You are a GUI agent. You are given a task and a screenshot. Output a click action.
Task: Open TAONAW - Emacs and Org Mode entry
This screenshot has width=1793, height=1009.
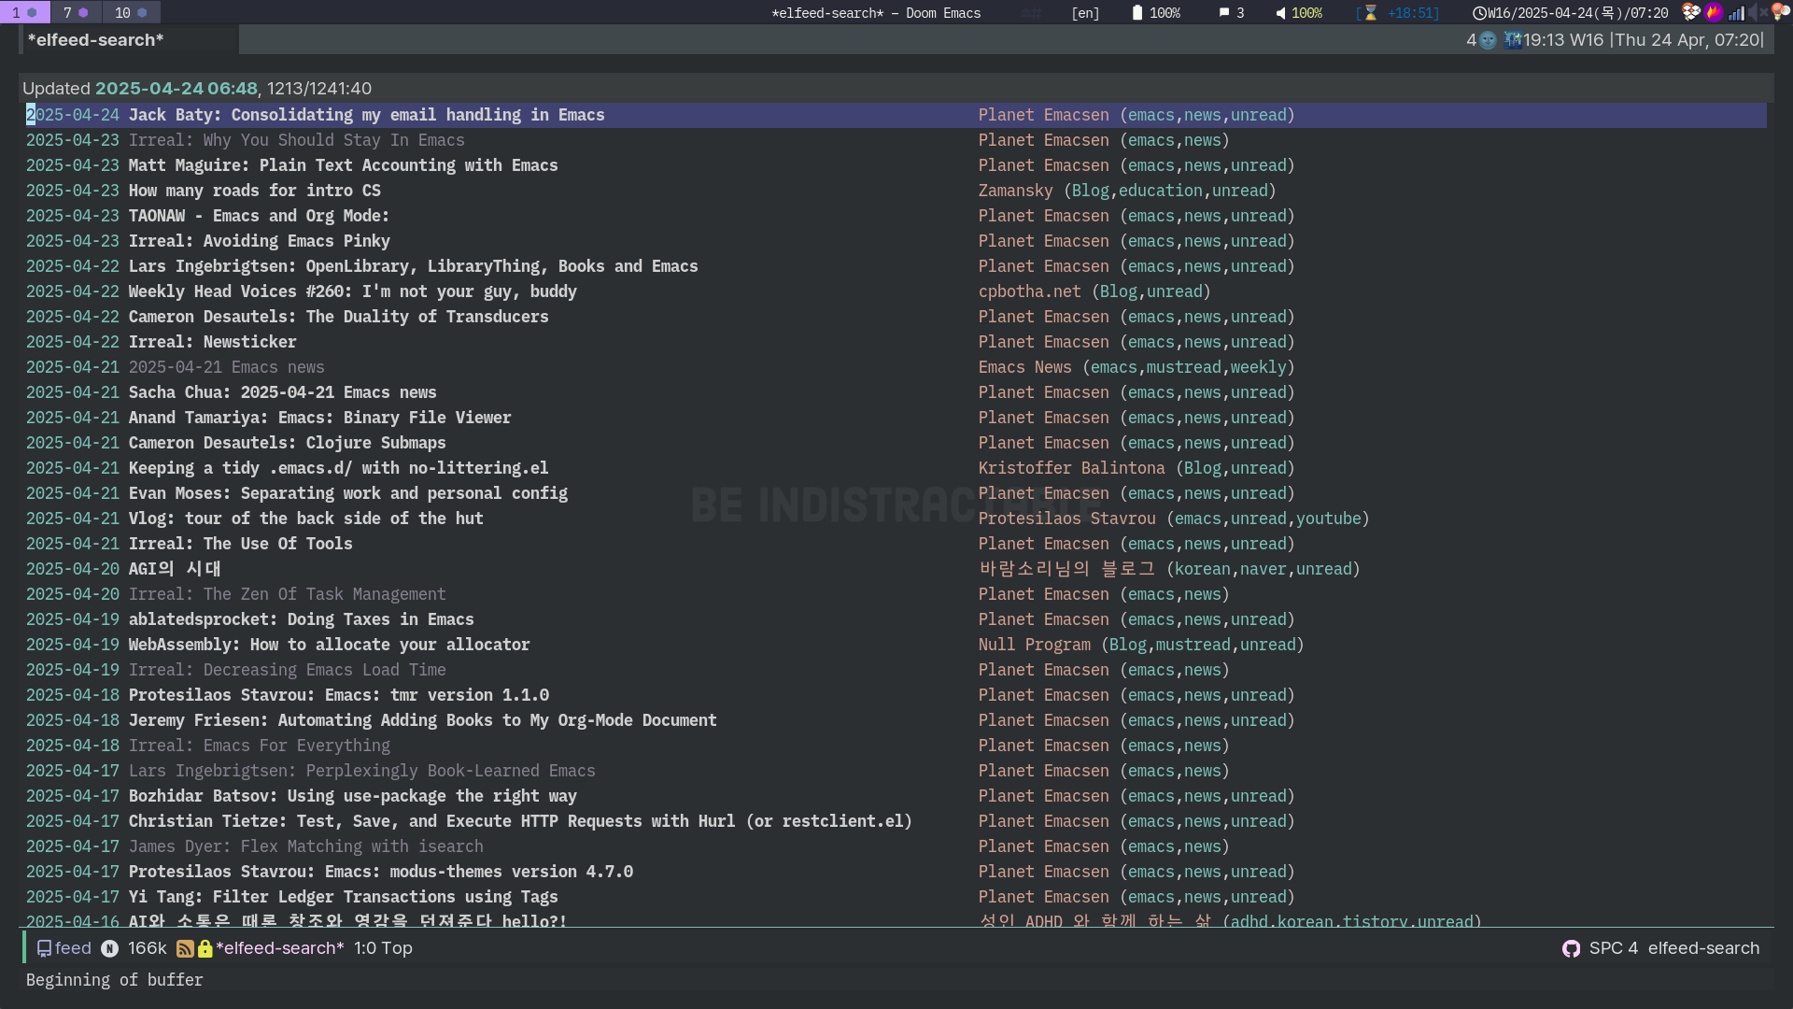pyautogui.click(x=259, y=216)
